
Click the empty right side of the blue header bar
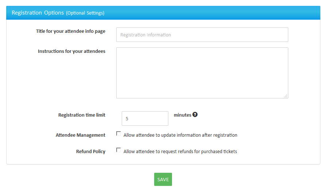tap(237, 13)
